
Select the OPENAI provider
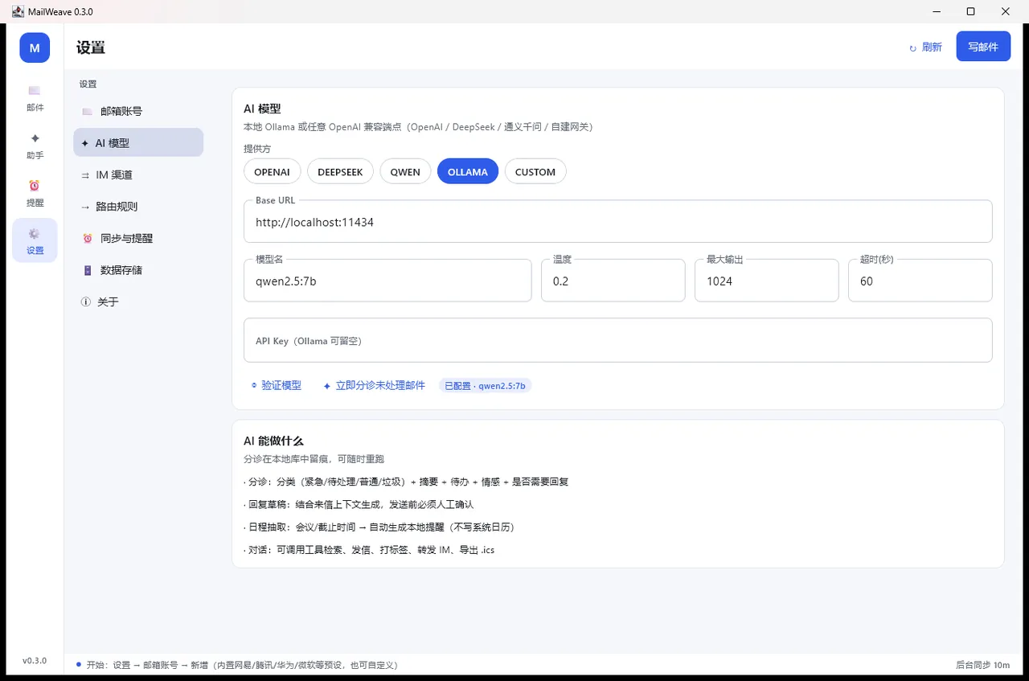pyautogui.click(x=273, y=172)
